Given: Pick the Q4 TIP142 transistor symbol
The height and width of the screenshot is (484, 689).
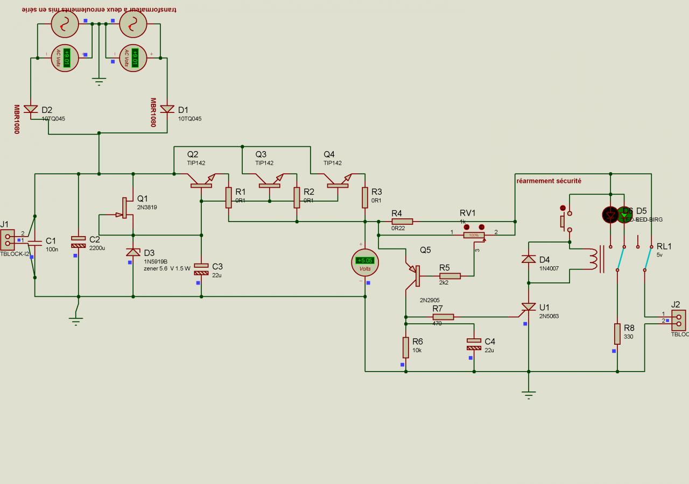Looking at the screenshot, I should pyautogui.click(x=339, y=181).
